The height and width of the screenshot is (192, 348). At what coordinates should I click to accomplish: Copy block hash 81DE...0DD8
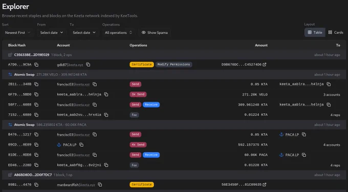pos(36,155)
